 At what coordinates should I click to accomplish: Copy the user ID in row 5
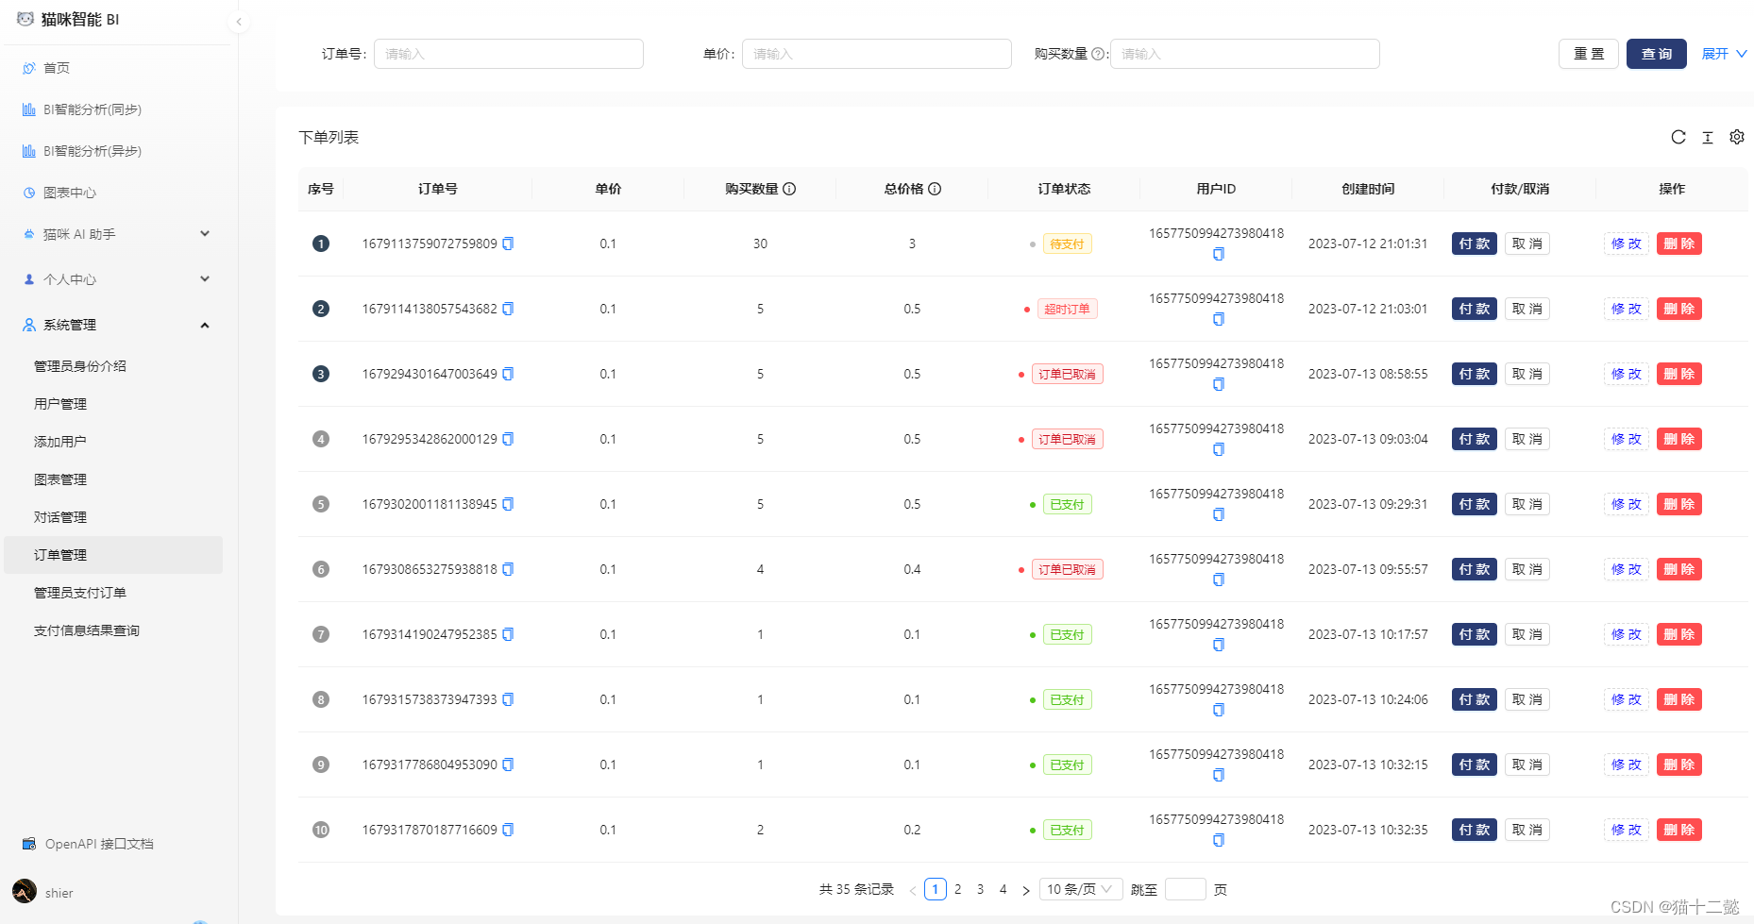pos(1218,514)
